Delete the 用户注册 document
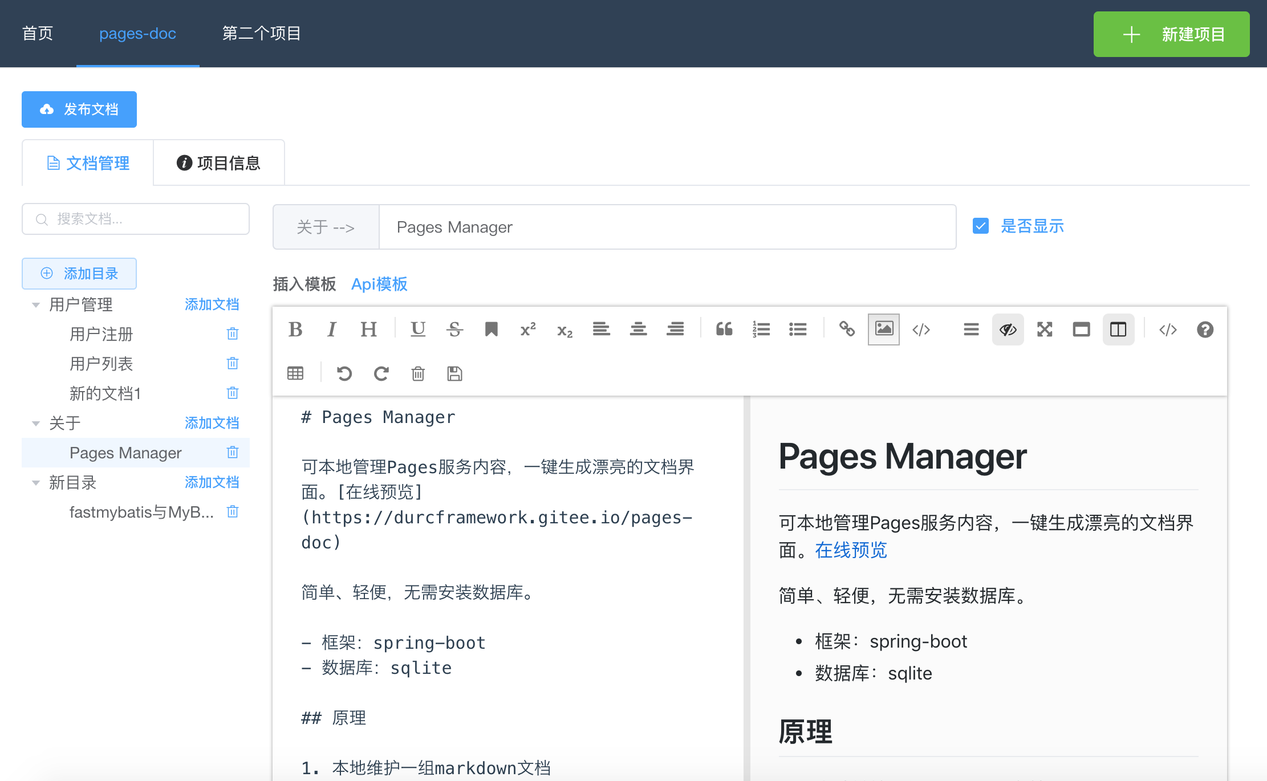This screenshot has height=781, width=1267. (233, 333)
